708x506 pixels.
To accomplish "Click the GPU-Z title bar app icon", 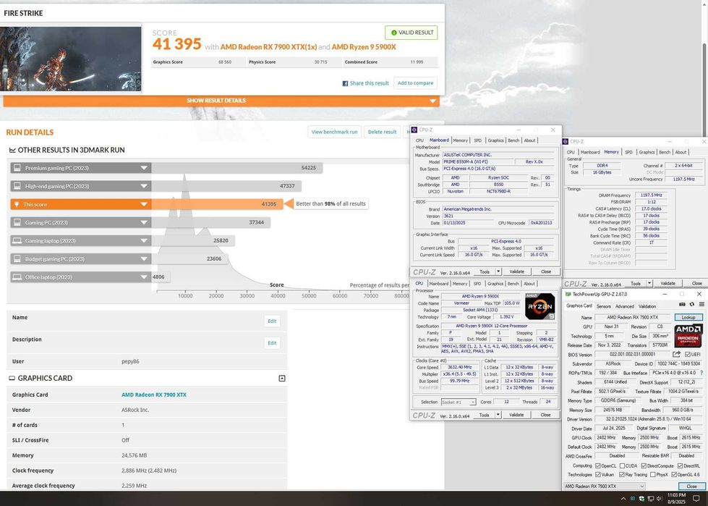I will 568,294.
